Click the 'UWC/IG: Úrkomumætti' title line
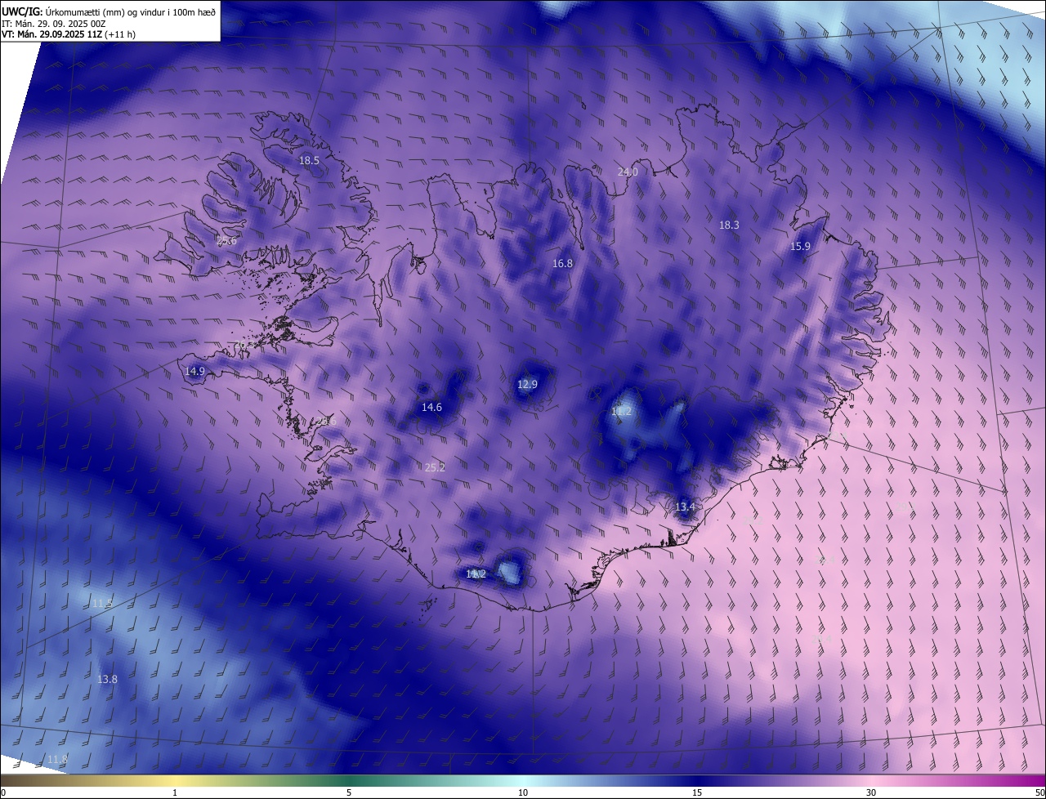This screenshot has height=799, width=1046. click(109, 11)
